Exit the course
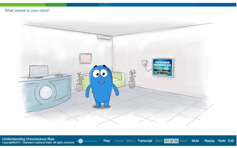Image resolution: width=237 pixels, height=148 pixels. point(231,141)
